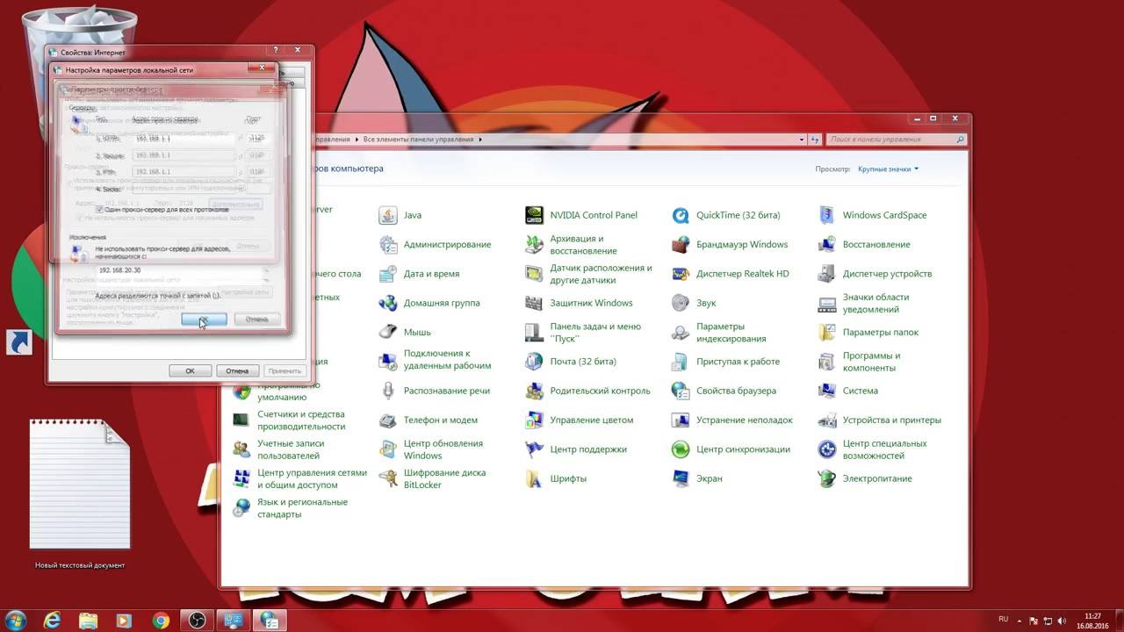
Task: Open Windows CardSpace item
Action: click(872, 215)
